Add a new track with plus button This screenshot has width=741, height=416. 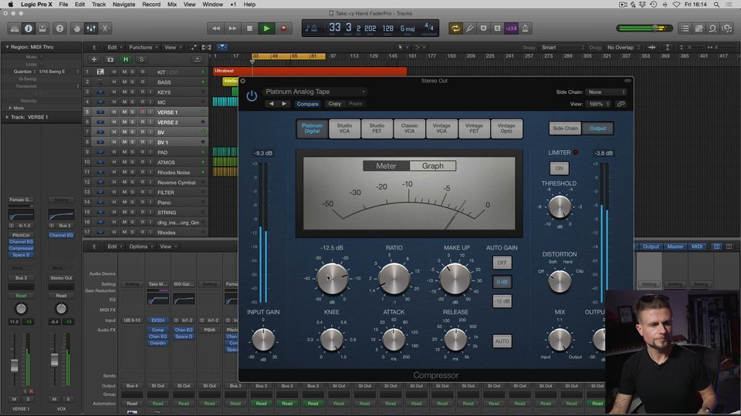(x=94, y=59)
